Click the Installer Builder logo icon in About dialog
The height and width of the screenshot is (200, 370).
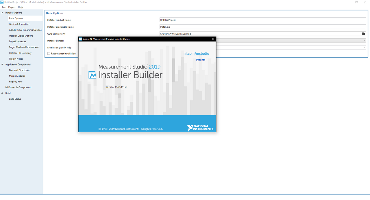(x=92, y=75)
